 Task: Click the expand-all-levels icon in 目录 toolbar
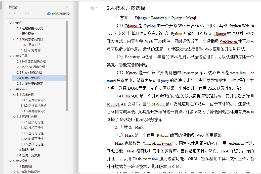click(x=9, y=14)
